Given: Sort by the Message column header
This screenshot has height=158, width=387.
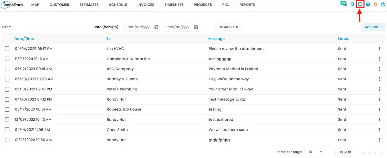Looking at the screenshot, I should (216, 39).
